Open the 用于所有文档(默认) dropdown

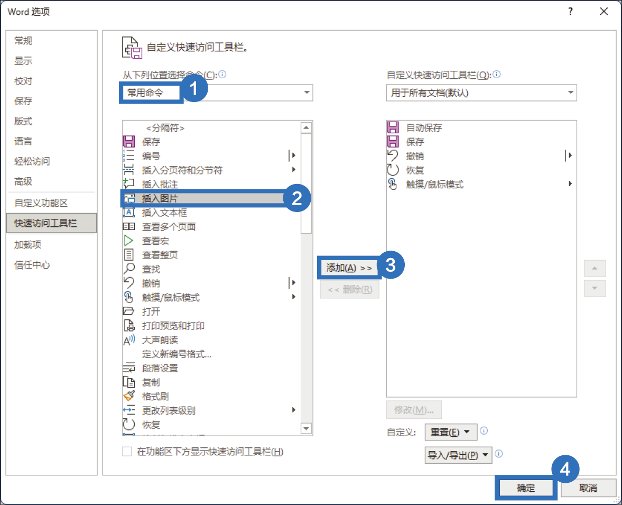click(481, 93)
